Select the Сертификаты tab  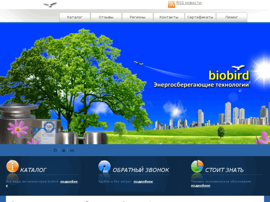coord(200,17)
